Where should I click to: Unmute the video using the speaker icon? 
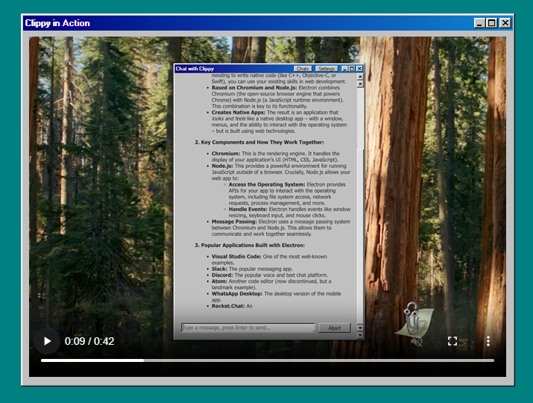click(x=416, y=341)
